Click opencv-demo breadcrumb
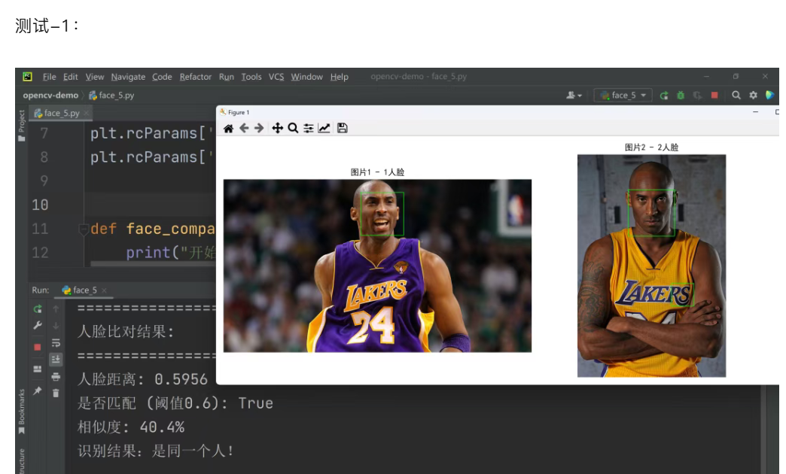The height and width of the screenshot is (474, 786). coord(50,96)
